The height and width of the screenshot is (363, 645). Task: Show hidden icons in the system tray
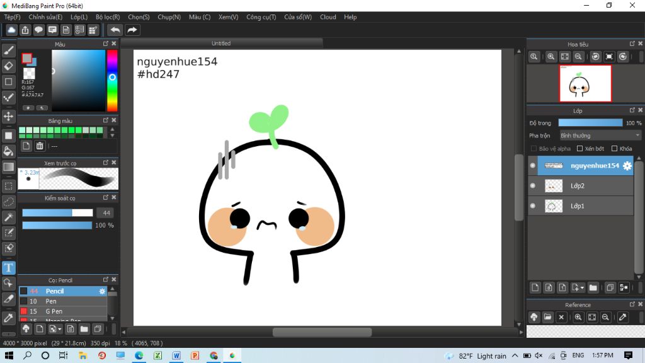pyautogui.click(x=515, y=355)
